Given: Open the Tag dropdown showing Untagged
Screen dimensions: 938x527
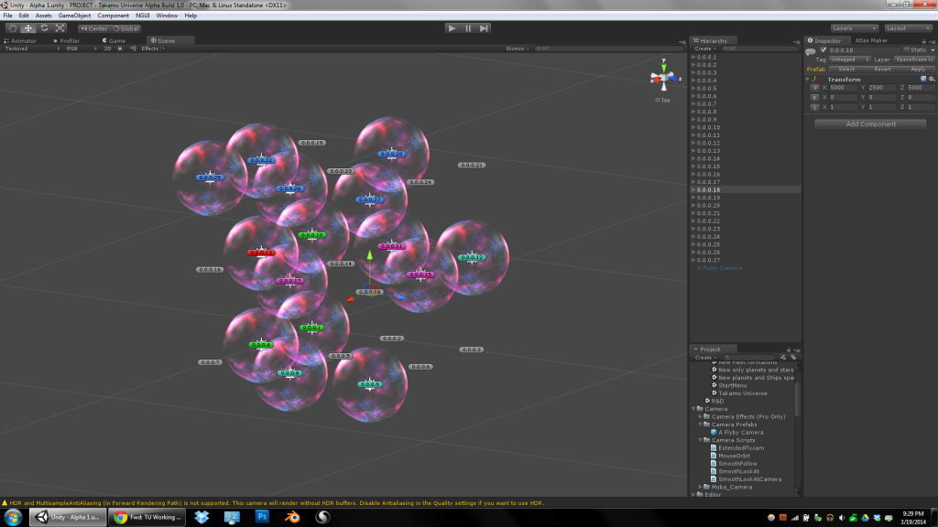Looking at the screenshot, I should (x=848, y=59).
